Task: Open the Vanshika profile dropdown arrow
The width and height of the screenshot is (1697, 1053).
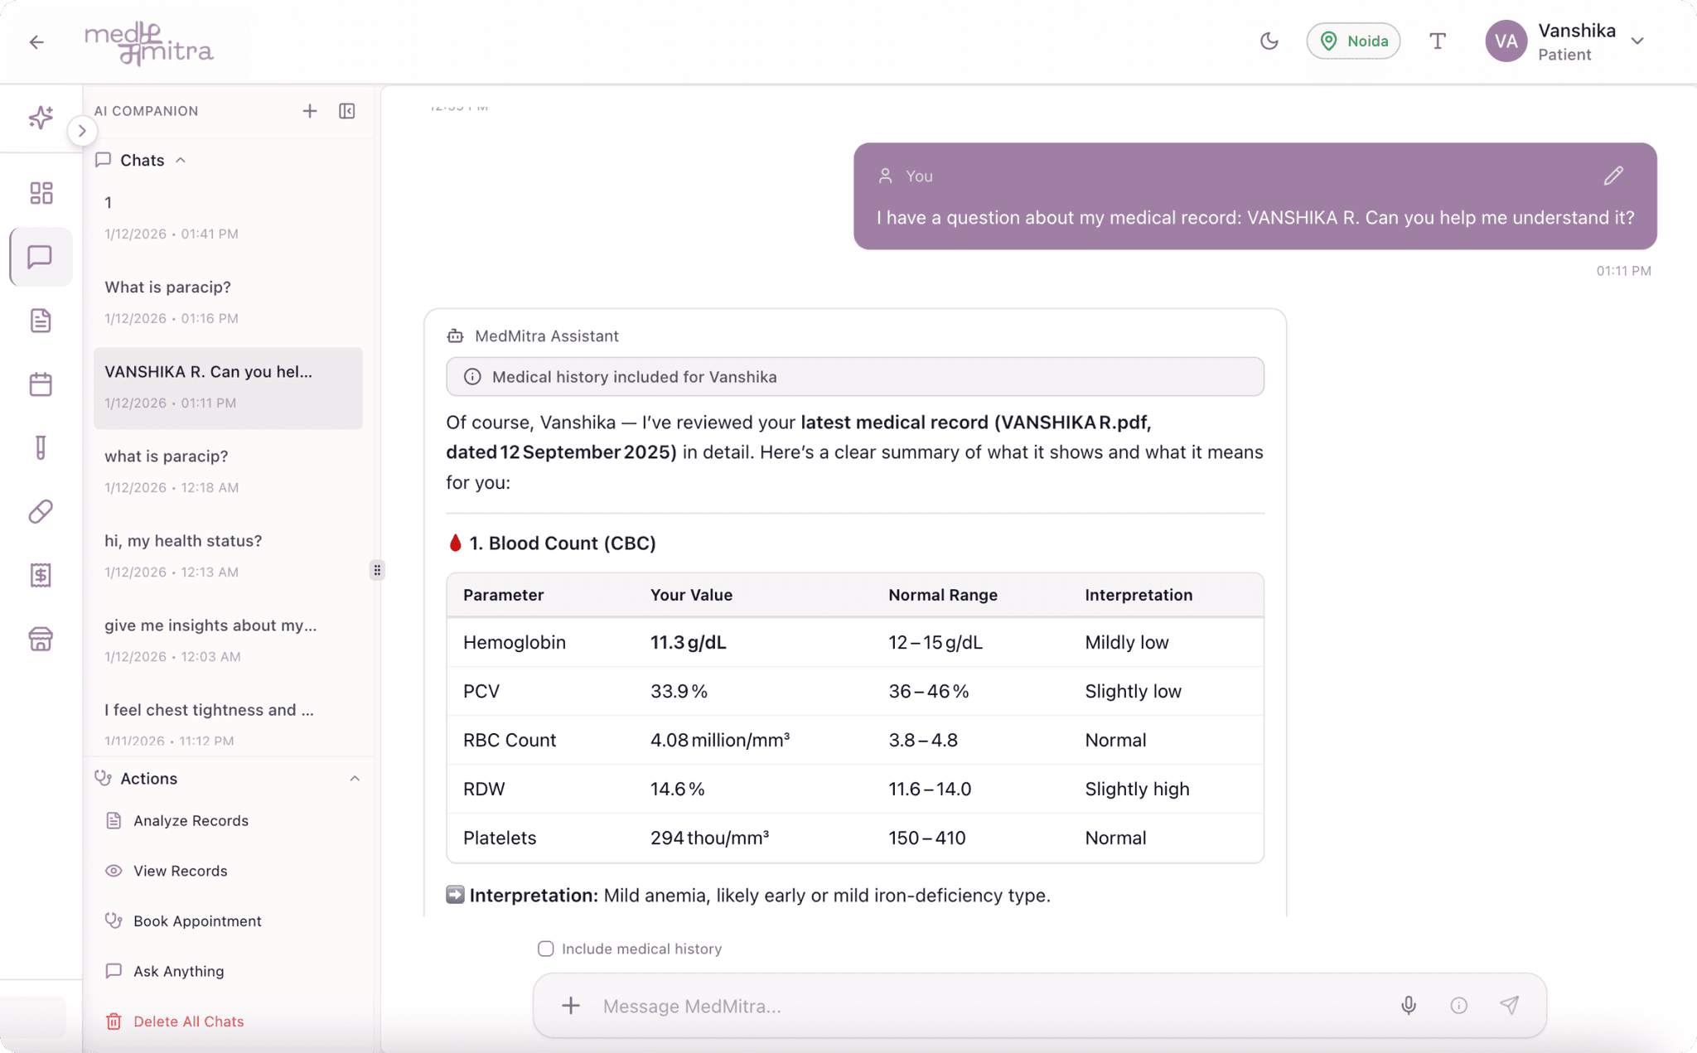Action: [x=1637, y=41]
